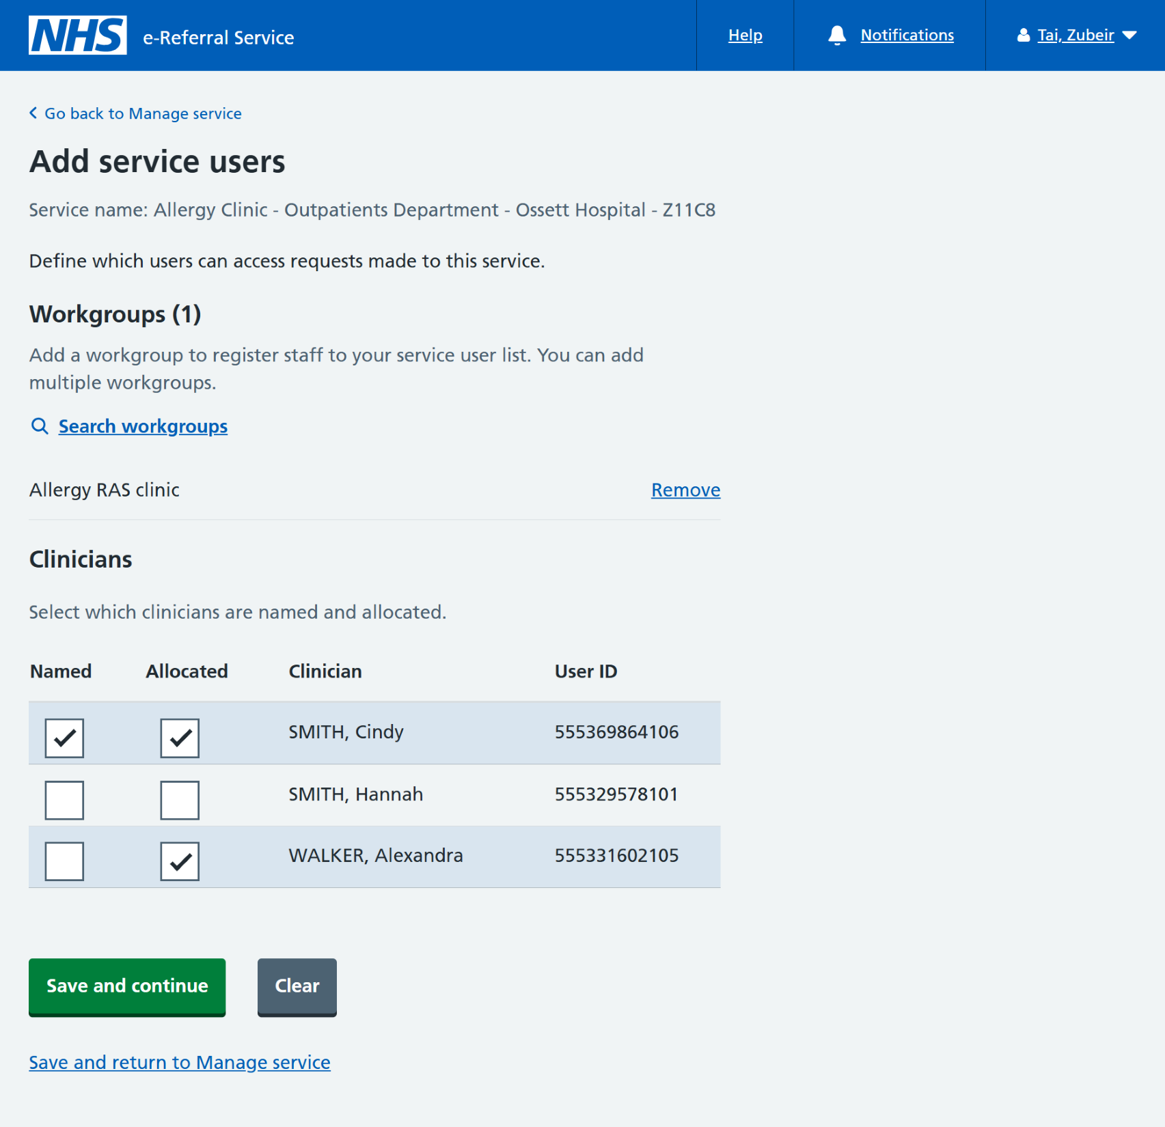
Task: Click the Service name line with Z11C8
Action: (372, 210)
